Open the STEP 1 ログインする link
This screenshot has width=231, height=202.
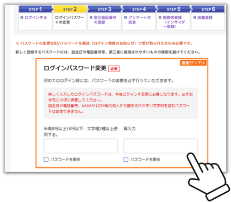(36, 17)
